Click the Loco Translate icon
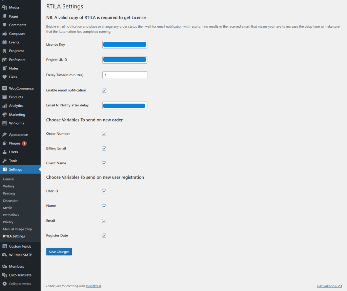 click(x=4, y=275)
